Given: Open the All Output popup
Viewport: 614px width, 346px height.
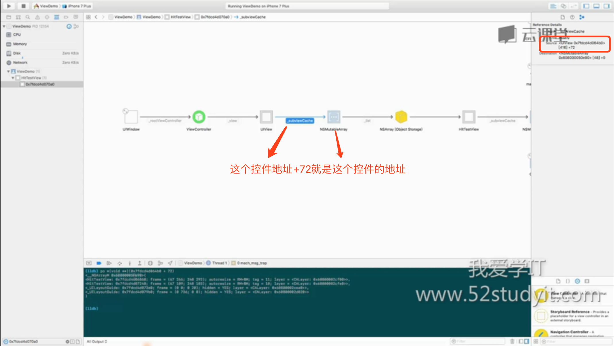Looking at the screenshot, I should pyautogui.click(x=97, y=341).
